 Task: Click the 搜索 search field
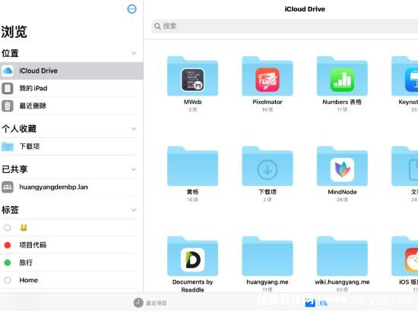[285, 27]
